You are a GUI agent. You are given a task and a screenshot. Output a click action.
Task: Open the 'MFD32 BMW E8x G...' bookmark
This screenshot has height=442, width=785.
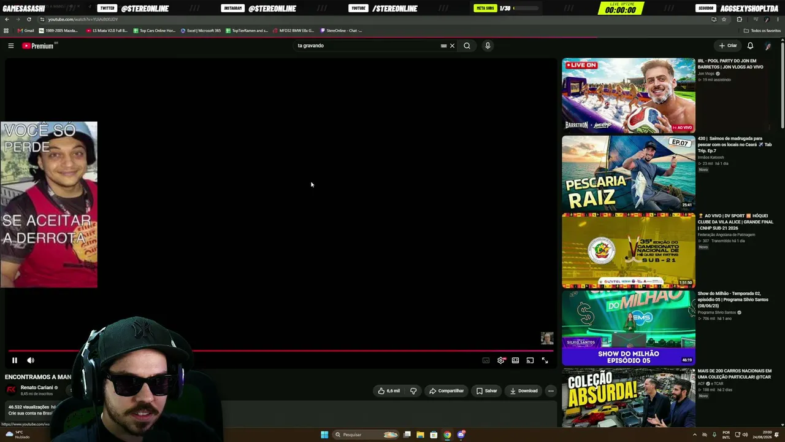tap(293, 31)
